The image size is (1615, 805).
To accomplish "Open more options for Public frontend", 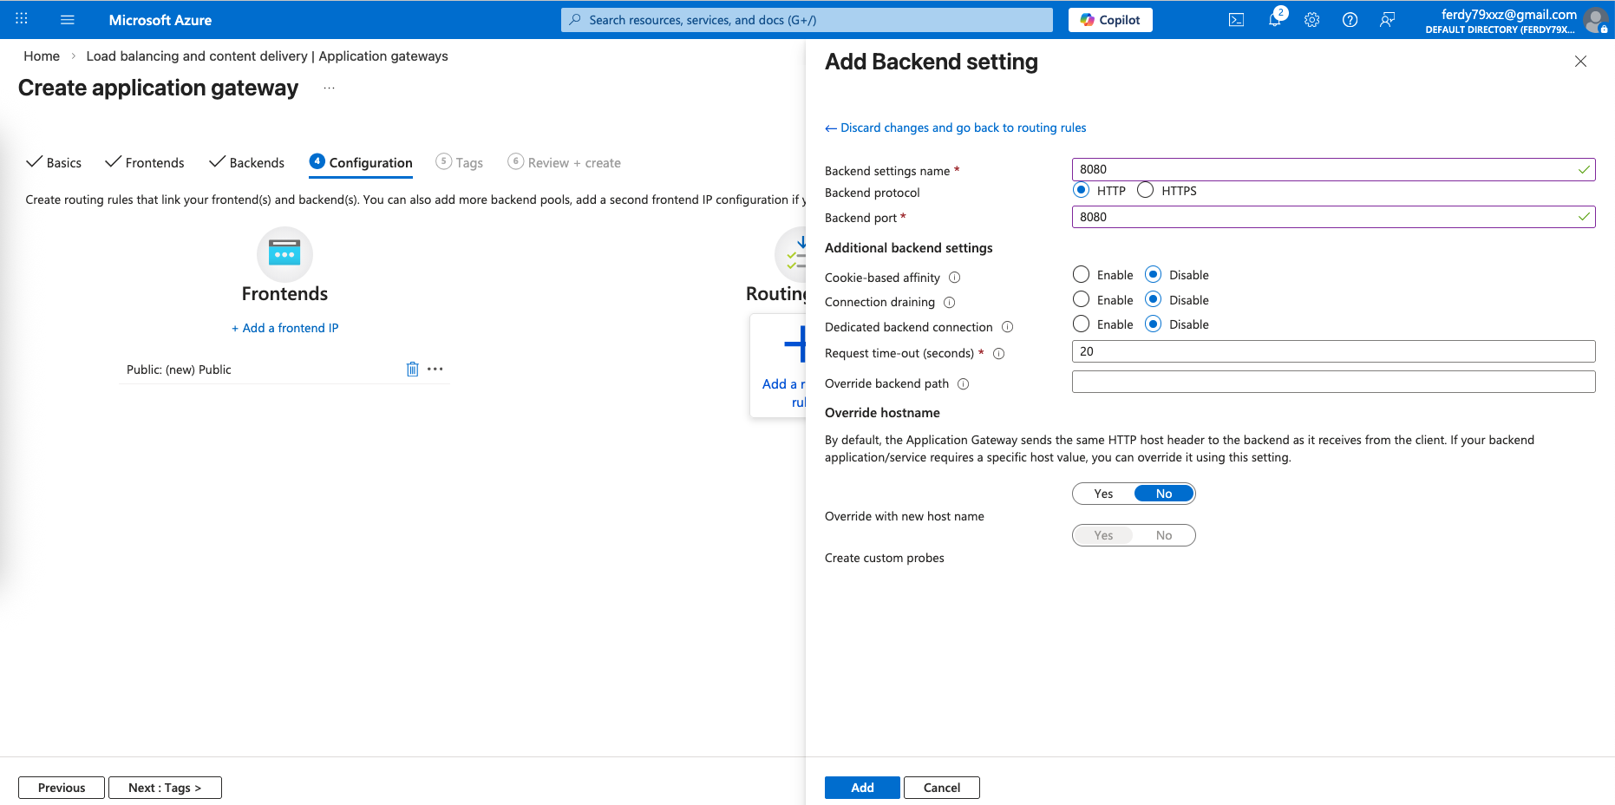I will [435, 370].
